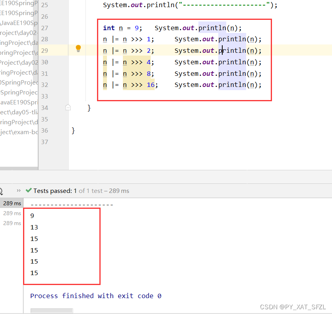
Task: Select the highlighted 289 ms test row
Action: pyautogui.click(x=12, y=203)
